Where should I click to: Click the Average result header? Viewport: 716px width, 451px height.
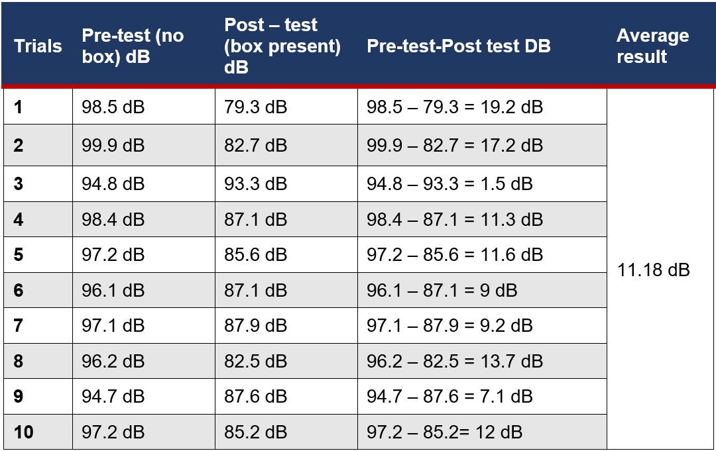[652, 46]
